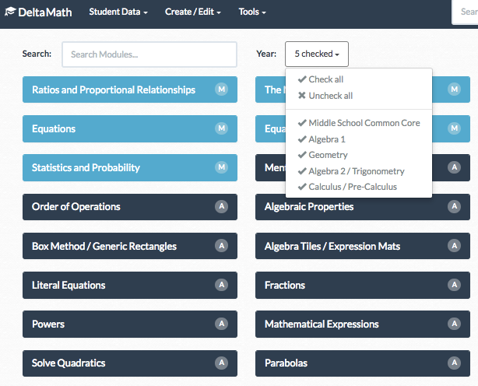Screen dimensions: 478x386
Task: Toggle Algebra 2 / Trigonometry option
Action: [x=350, y=171]
